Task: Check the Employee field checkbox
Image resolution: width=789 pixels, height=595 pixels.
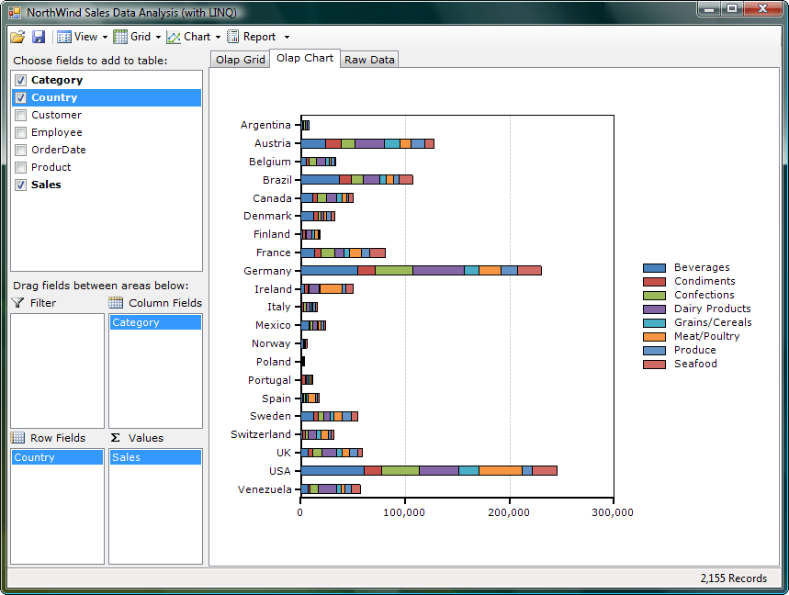Action: tap(20, 132)
